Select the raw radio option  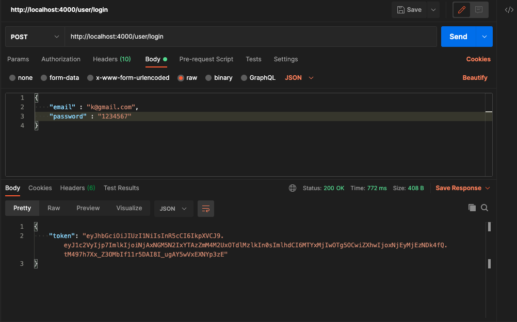[x=181, y=78]
